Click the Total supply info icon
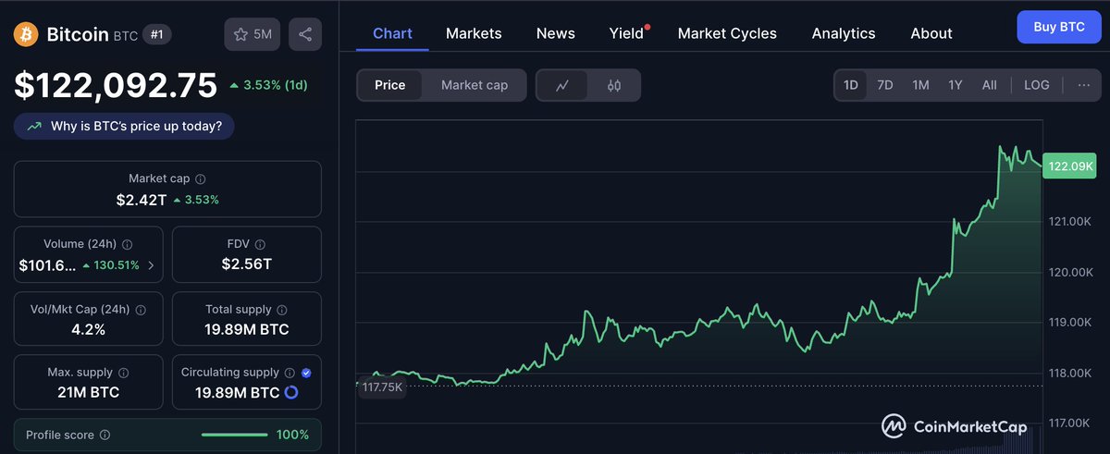 282,310
